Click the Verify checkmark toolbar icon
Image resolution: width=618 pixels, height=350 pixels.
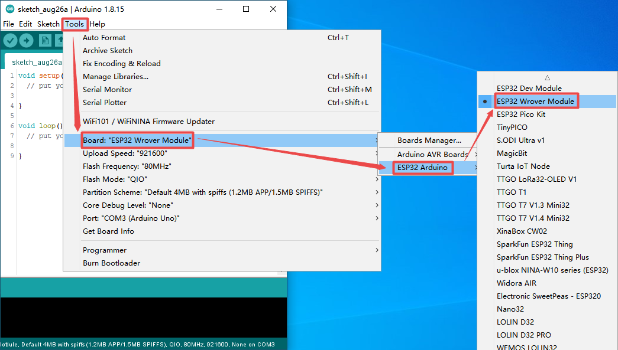10,41
